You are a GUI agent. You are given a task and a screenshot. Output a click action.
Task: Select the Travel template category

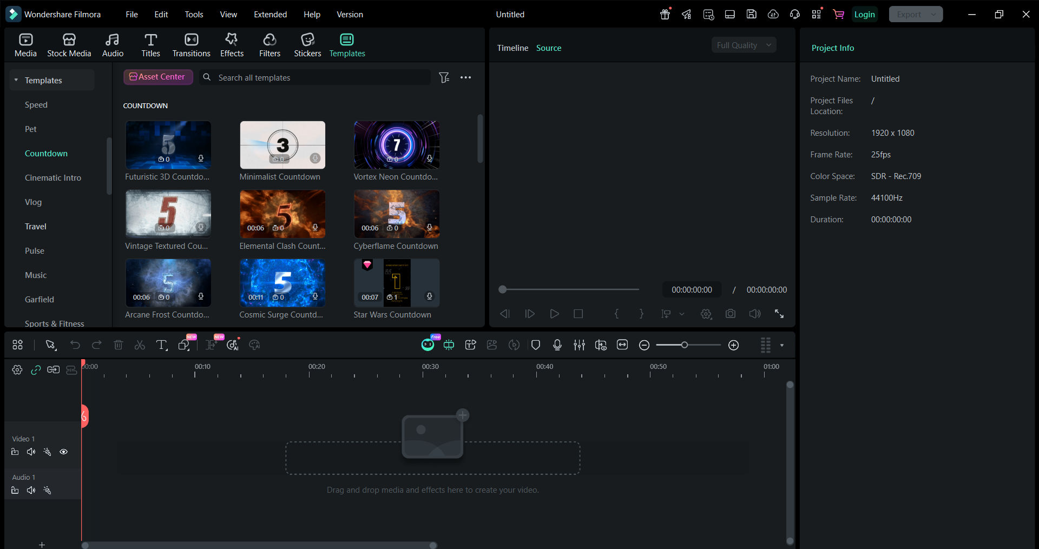point(36,227)
